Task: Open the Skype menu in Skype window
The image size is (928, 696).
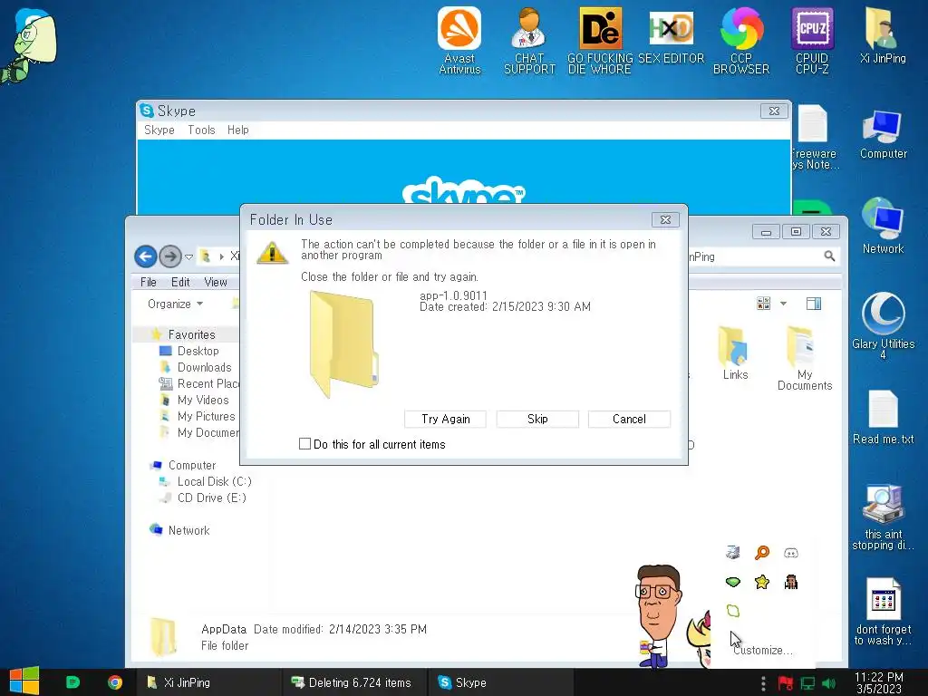Action: [x=159, y=130]
